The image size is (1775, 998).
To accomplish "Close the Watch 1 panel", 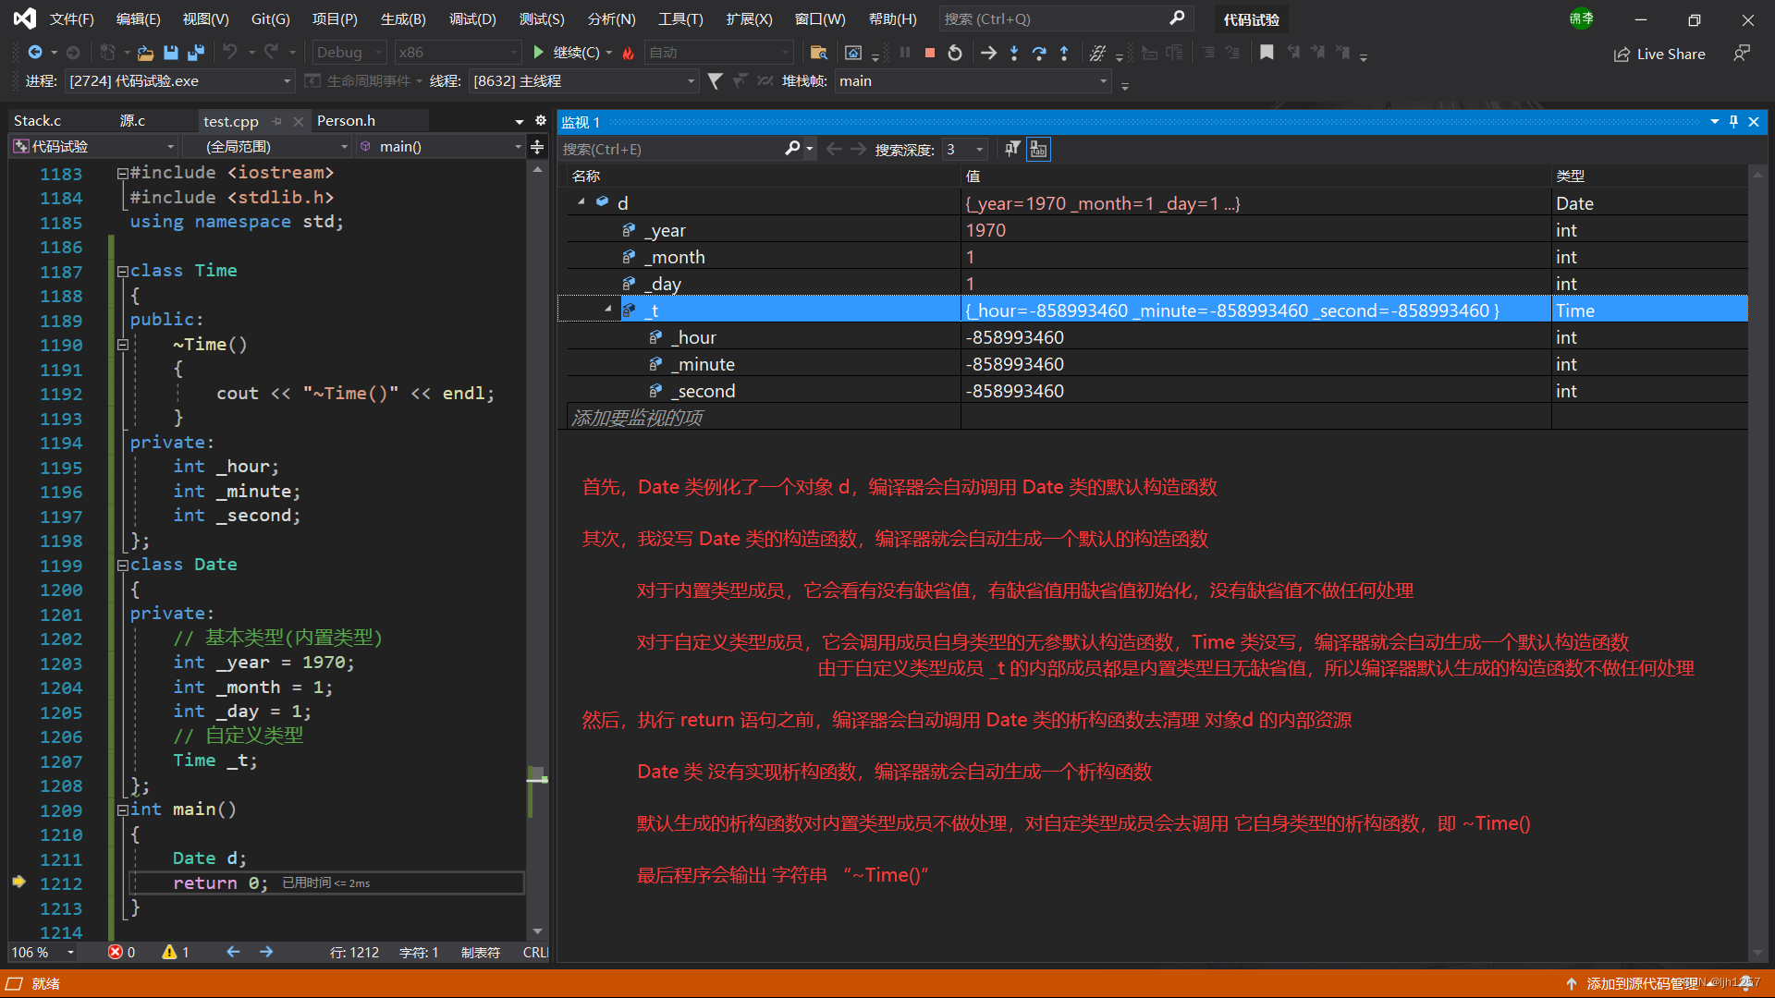I will (1754, 122).
